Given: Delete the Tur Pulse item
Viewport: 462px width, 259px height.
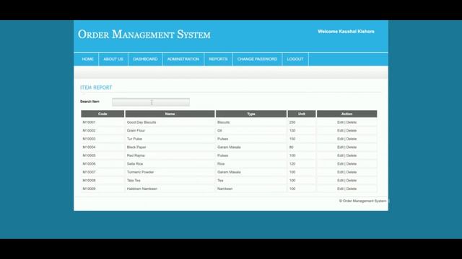Looking at the screenshot, I should click(x=352, y=139).
